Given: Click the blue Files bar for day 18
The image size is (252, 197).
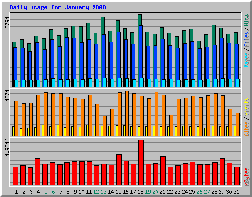Looking at the screenshot, I should click(x=141, y=51).
